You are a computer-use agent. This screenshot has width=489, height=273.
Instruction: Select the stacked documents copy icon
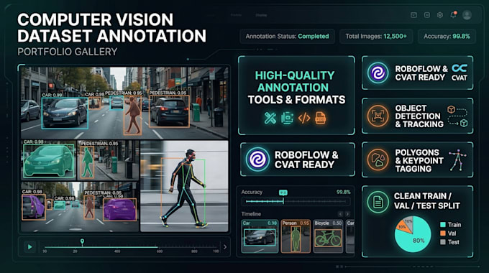(287, 118)
